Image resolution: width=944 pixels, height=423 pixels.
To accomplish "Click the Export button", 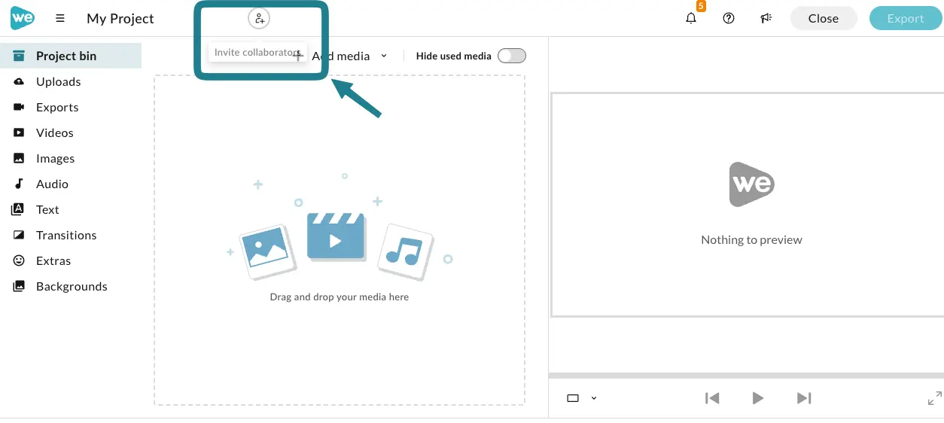I will click(x=906, y=19).
